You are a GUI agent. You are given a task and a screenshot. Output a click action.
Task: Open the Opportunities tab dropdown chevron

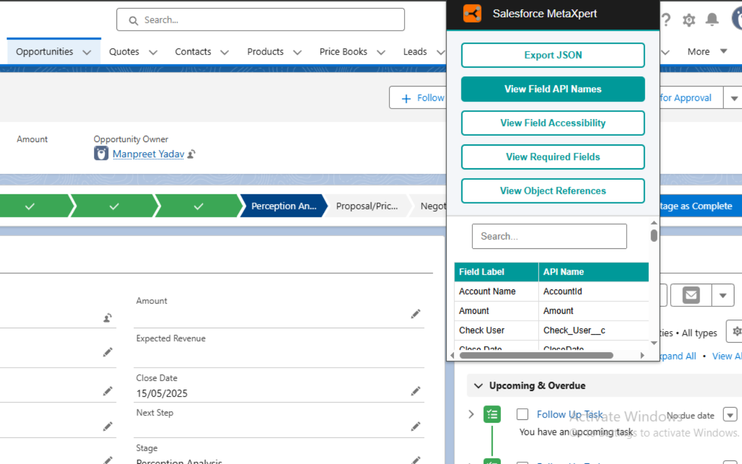pyautogui.click(x=87, y=52)
